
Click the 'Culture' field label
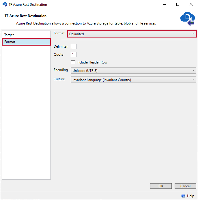click(x=59, y=79)
